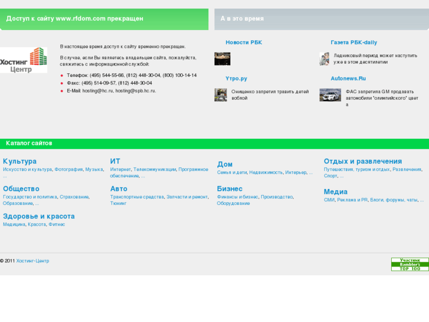Select the Интерьер subcategory
Screen dimensions: 429x322
[x=296, y=173]
